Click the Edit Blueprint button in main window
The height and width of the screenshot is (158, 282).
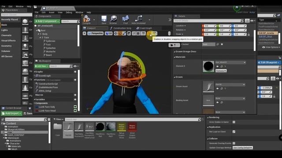[x=269, y=62]
